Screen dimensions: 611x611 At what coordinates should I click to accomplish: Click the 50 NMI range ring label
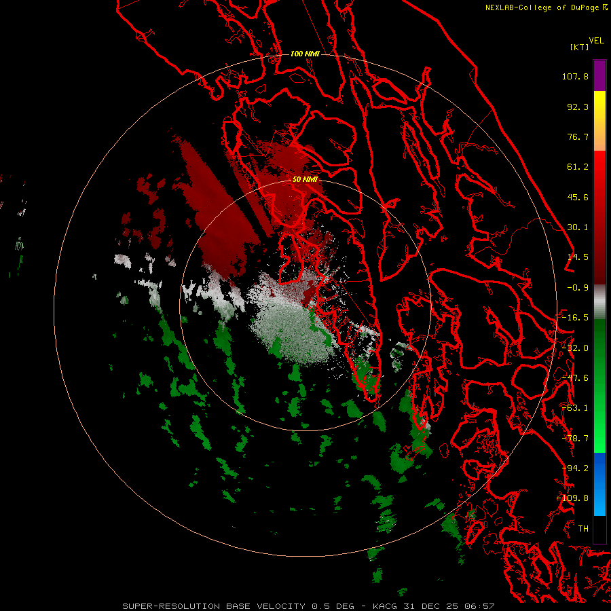click(305, 179)
